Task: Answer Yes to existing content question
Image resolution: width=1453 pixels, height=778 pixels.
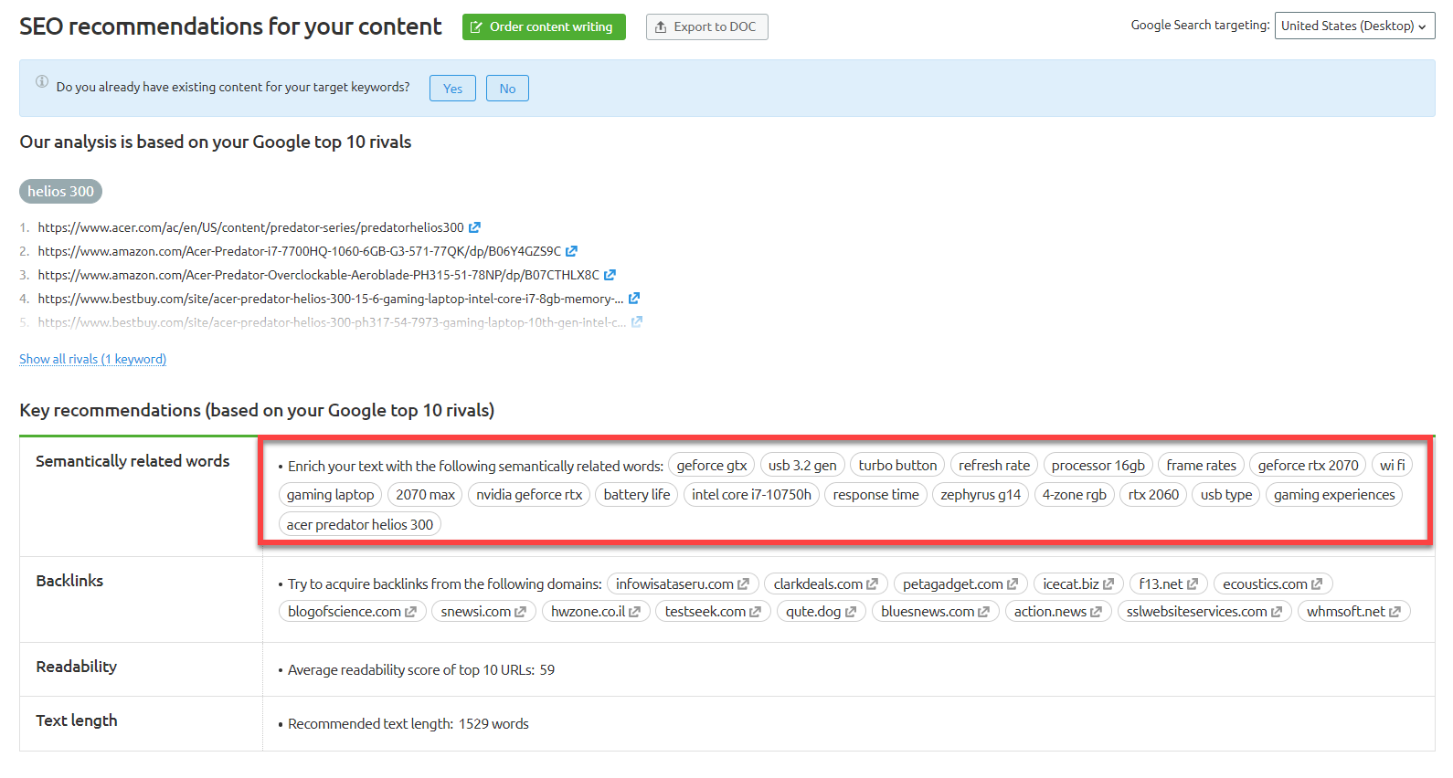Action: 452,89
